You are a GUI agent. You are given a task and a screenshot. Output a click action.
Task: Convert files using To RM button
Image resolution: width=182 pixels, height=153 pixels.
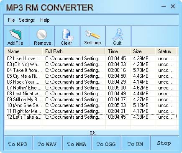click(136, 143)
